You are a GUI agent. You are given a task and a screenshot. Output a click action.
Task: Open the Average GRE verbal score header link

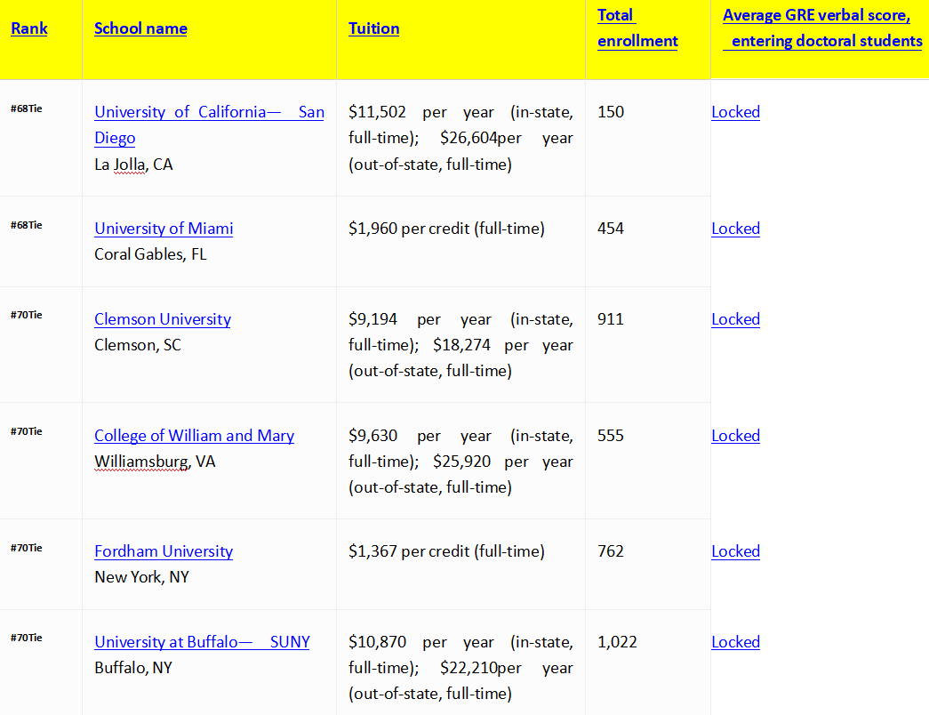(822, 28)
